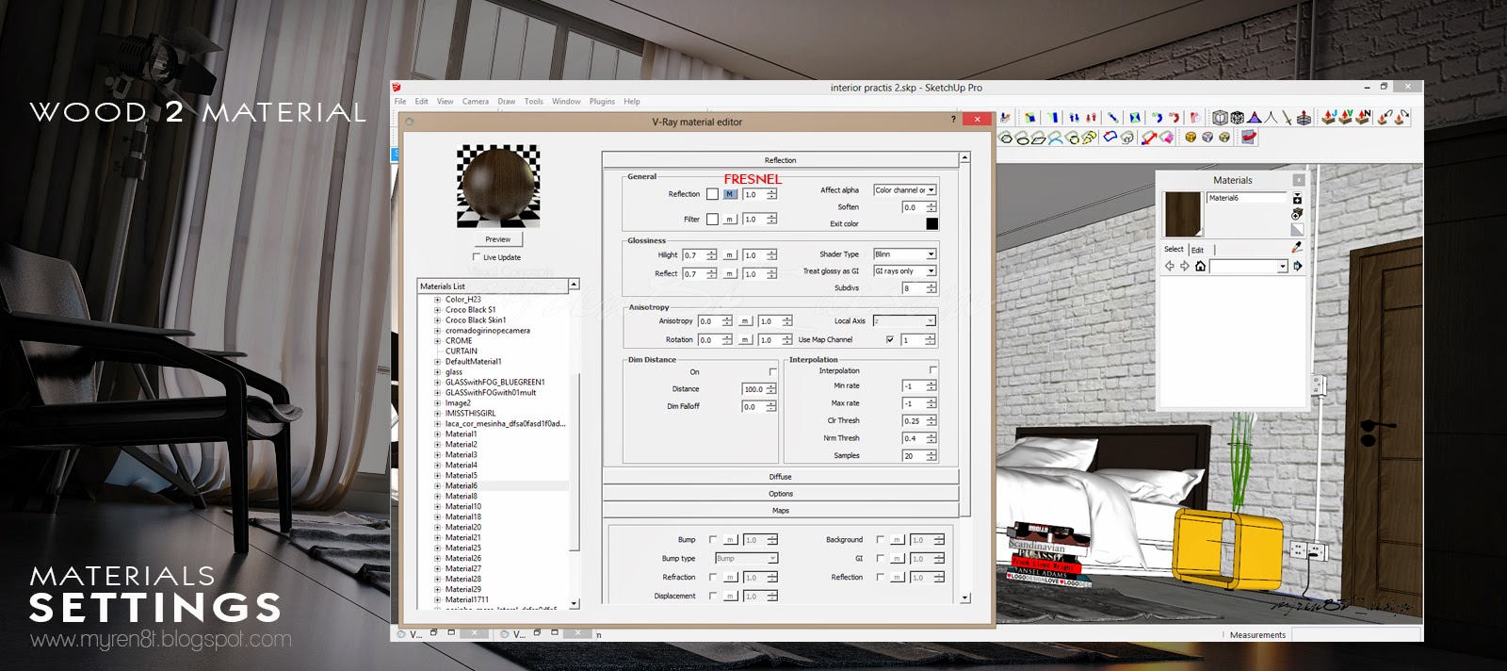Open the Window menu
Screen dimensions: 1507x671
point(566,102)
